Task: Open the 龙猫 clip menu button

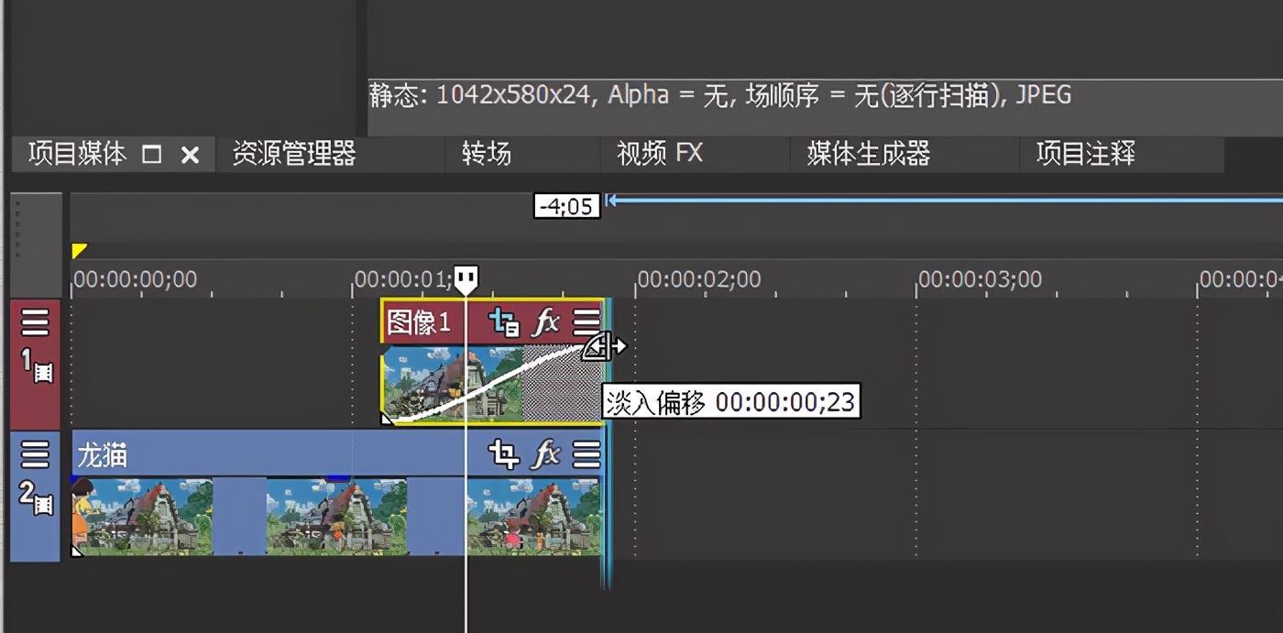Action: (x=587, y=453)
